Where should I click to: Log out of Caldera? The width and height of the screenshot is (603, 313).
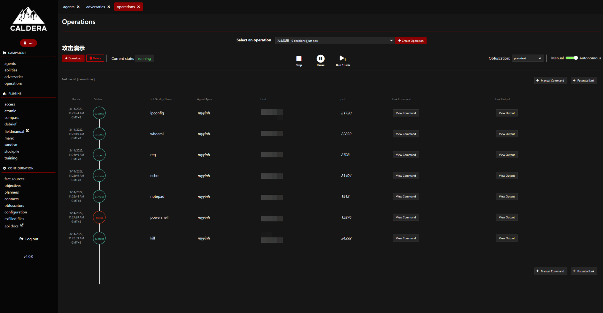pos(29,239)
